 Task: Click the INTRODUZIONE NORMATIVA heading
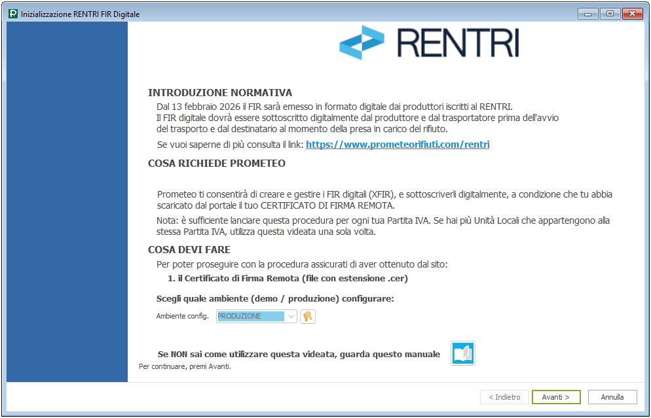click(x=220, y=93)
